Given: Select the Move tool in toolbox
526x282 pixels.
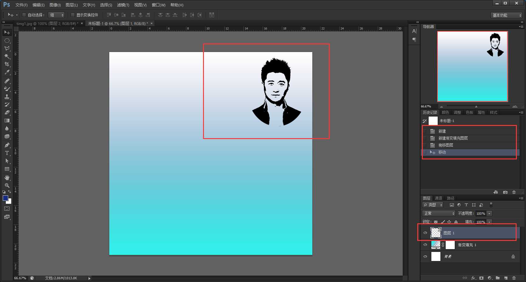Looking at the screenshot, I should 7,32.
